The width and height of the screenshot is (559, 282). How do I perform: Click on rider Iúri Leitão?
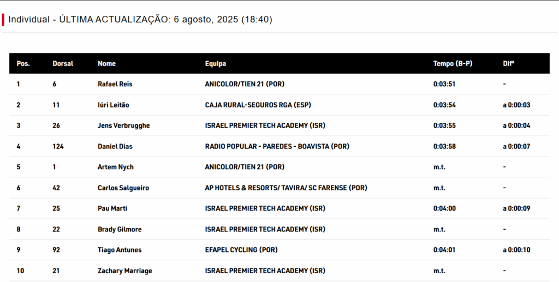coord(113,105)
